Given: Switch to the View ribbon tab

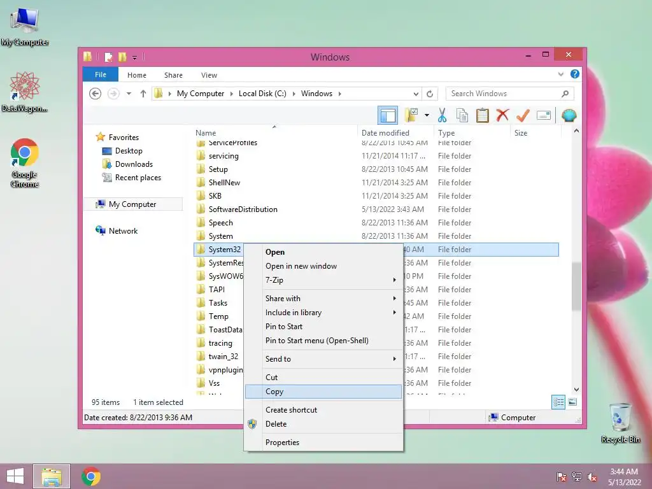Looking at the screenshot, I should coord(209,75).
